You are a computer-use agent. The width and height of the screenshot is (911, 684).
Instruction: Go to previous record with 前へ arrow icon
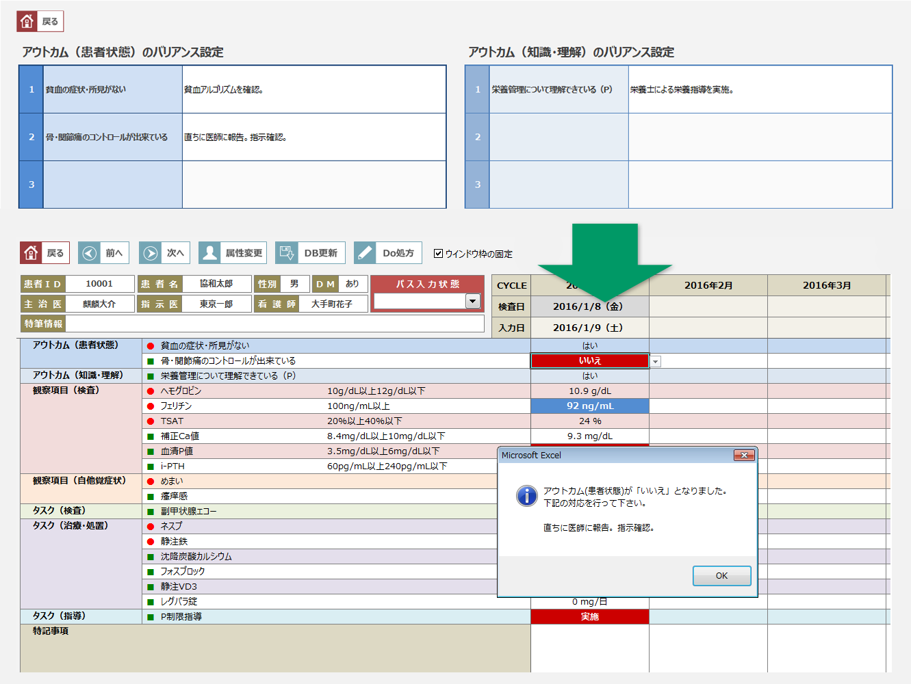pyautogui.click(x=90, y=253)
